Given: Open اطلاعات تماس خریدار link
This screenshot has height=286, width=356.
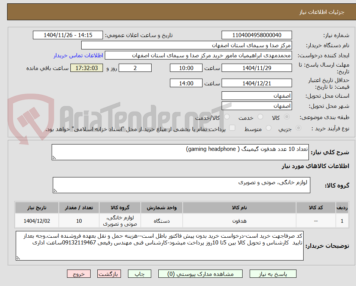Looking at the screenshot, I should [78, 55].
